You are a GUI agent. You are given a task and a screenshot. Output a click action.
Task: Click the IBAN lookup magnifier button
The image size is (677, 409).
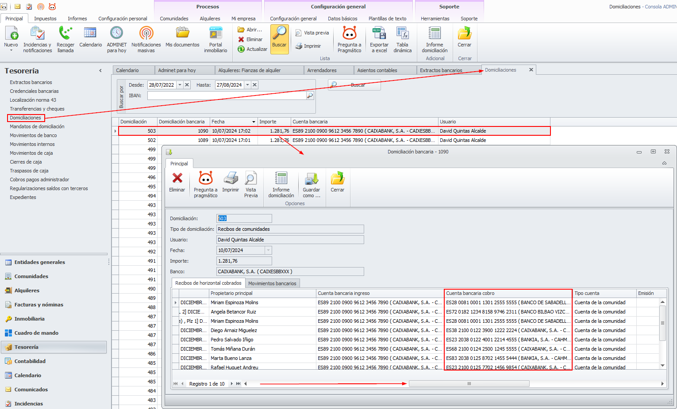[x=310, y=96]
